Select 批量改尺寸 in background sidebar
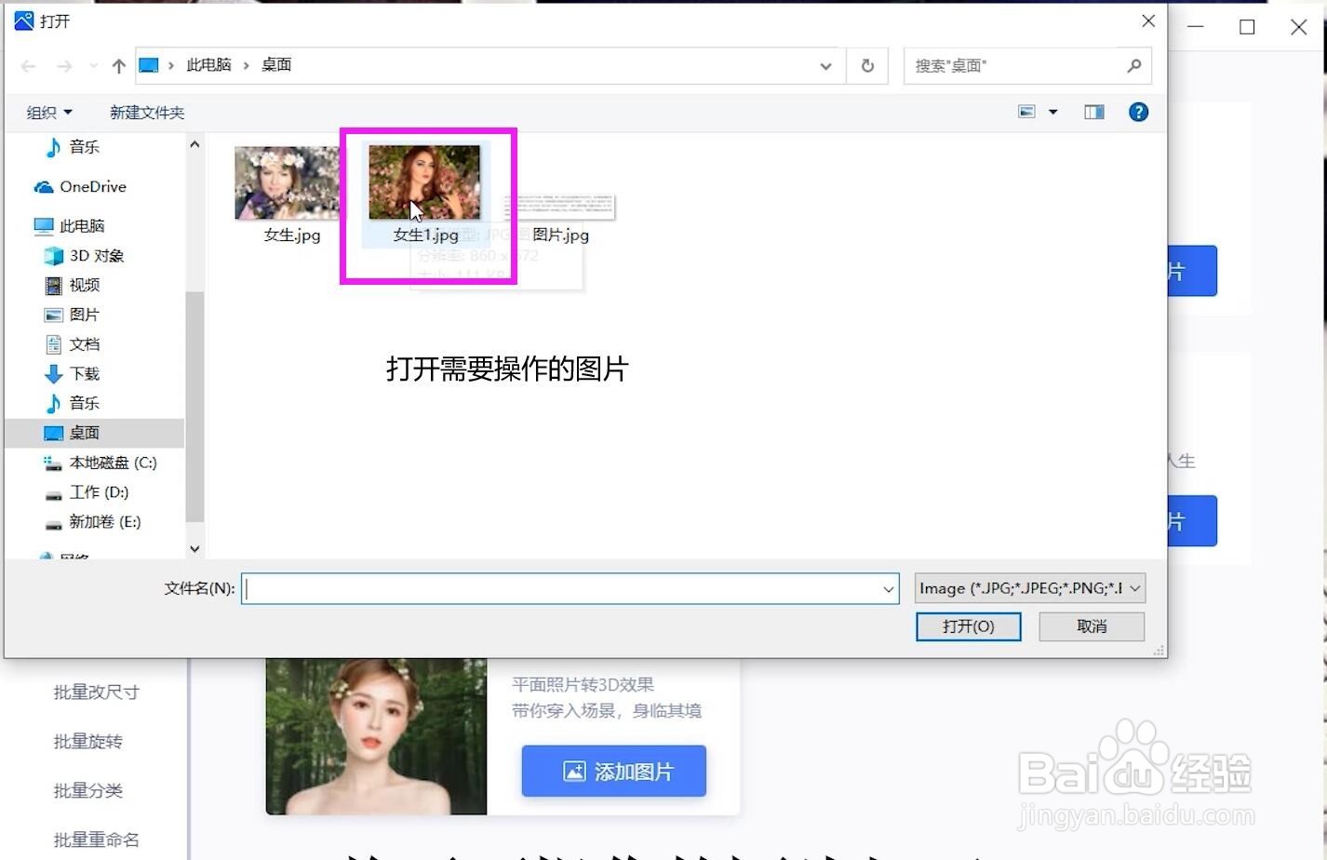The image size is (1327, 860). (97, 692)
